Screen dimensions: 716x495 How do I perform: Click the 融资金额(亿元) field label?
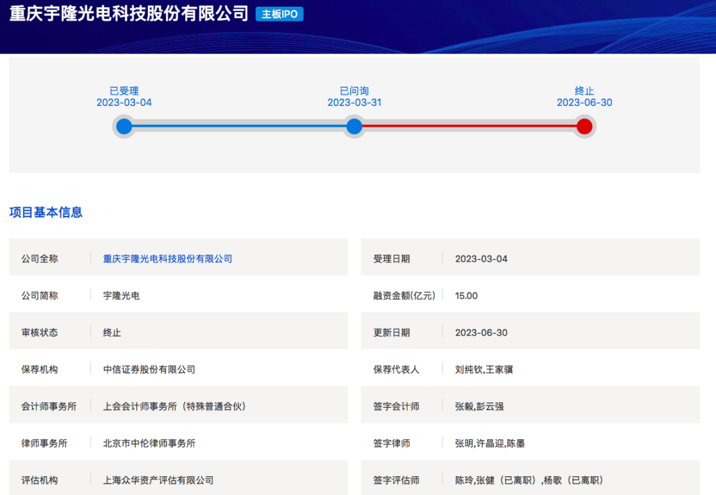[x=404, y=296]
